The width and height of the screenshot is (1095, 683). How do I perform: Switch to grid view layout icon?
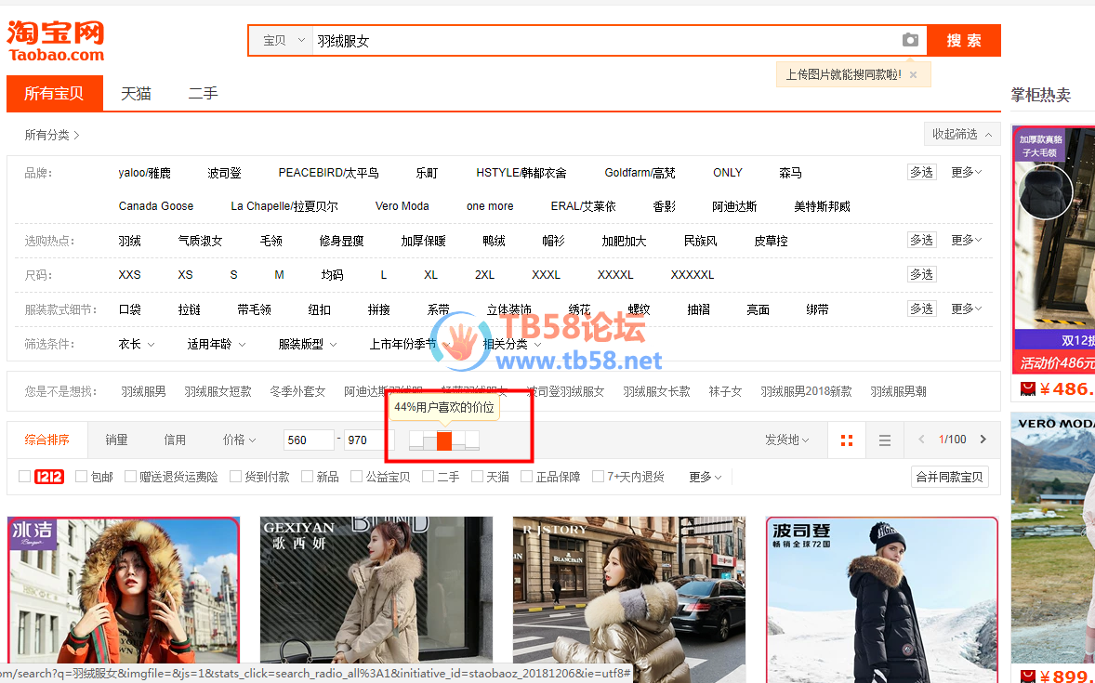click(847, 440)
